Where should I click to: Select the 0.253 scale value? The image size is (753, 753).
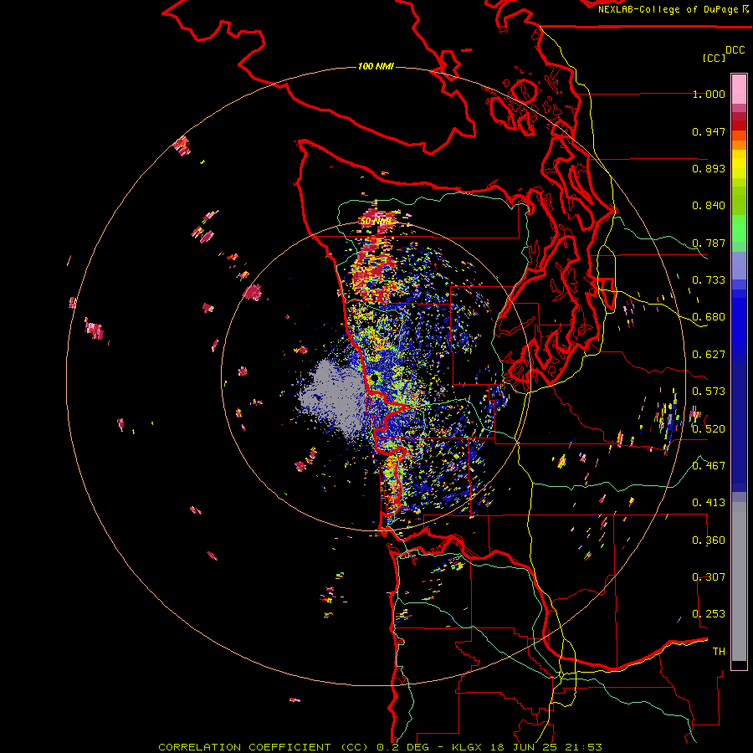(x=709, y=614)
